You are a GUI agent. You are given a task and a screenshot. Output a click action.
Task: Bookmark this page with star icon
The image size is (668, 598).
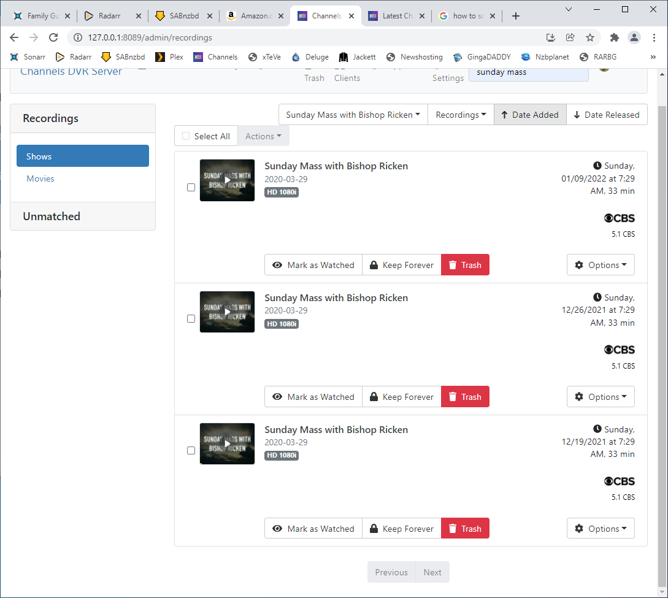point(589,37)
